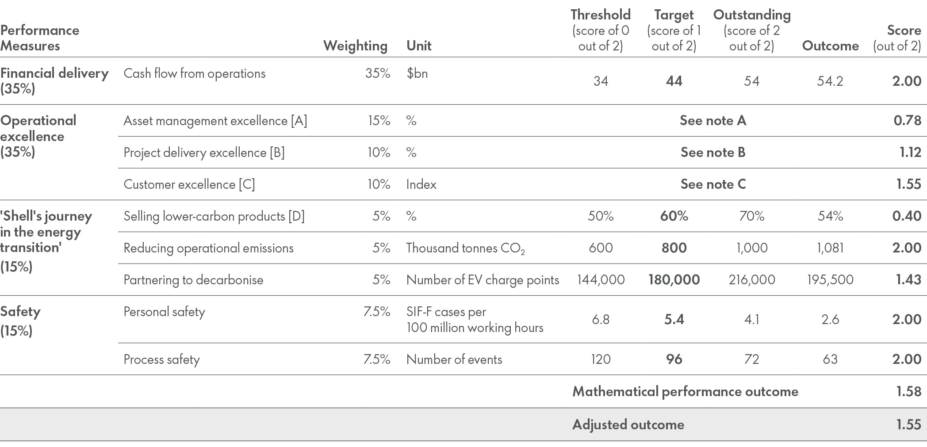Click the 'Process safety' row label

click(161, 359)
